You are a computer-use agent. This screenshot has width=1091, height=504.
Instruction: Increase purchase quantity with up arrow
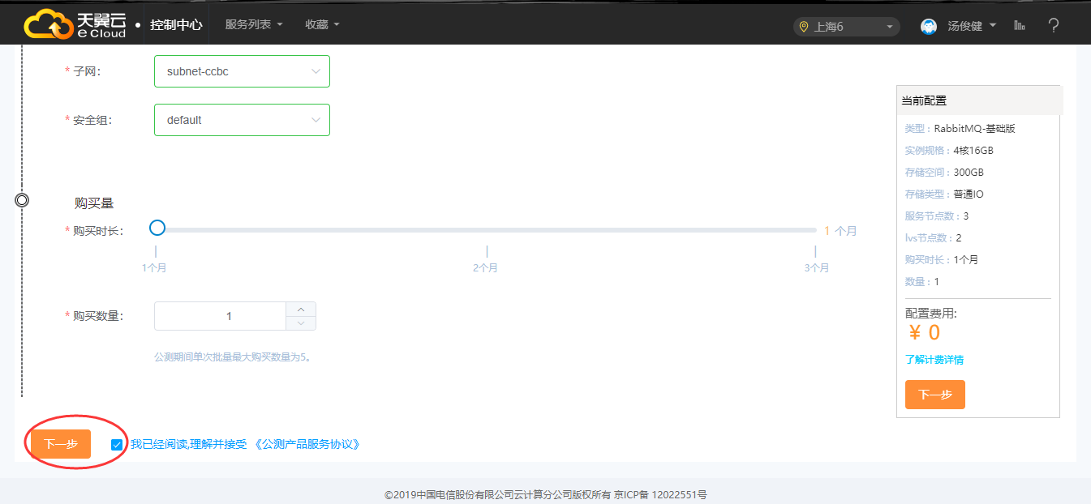(x=301, y=309)
